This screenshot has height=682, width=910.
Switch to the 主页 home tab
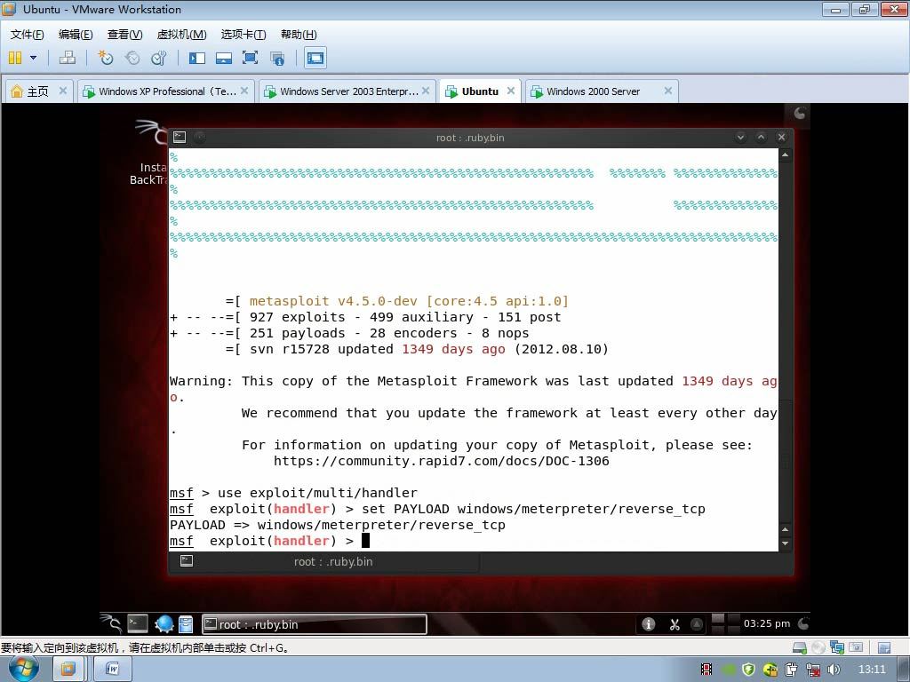pyautogui.click(x=37, y=91)
